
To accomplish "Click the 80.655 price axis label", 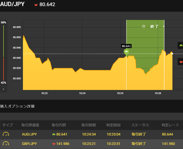I will 17,27.
